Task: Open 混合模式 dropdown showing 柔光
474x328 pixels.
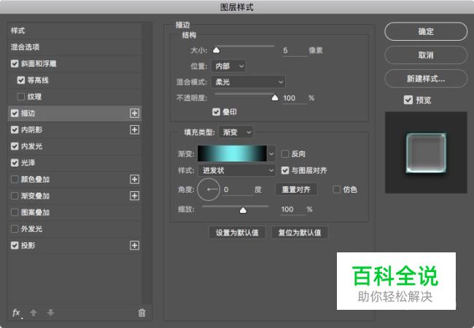Action: 248,81
